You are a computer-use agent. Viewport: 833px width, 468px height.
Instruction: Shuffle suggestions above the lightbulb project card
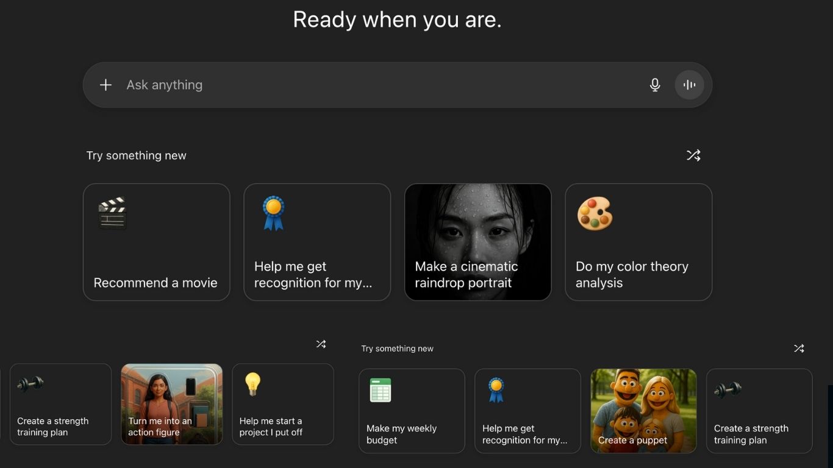pyautogui.click(x=321, y=344)
